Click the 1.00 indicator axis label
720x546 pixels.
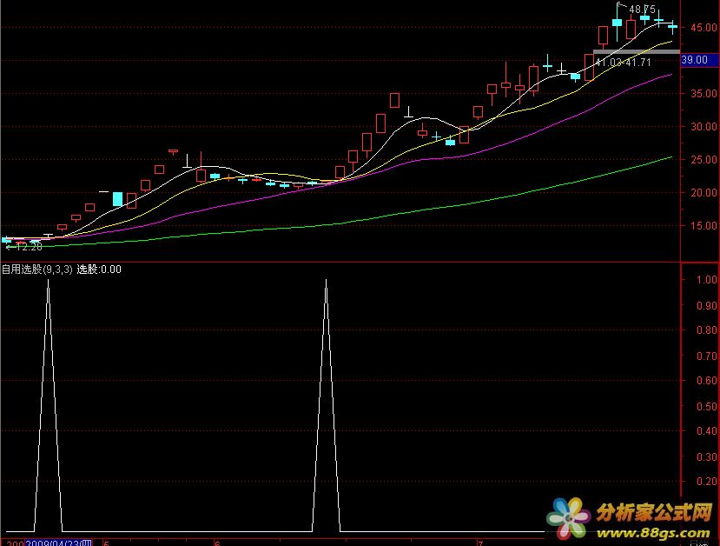707,280
